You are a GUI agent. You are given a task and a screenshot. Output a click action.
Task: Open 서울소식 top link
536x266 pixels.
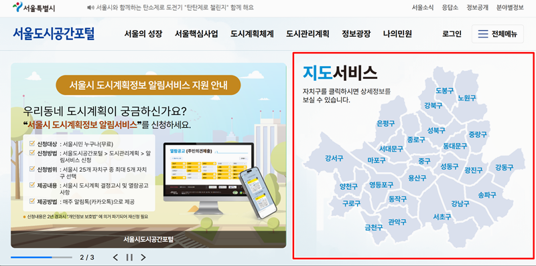coord(423,7)
